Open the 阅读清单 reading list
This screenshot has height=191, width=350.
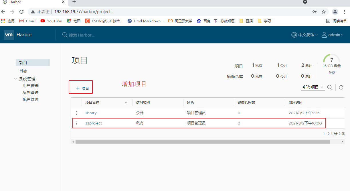coord(337,21)
